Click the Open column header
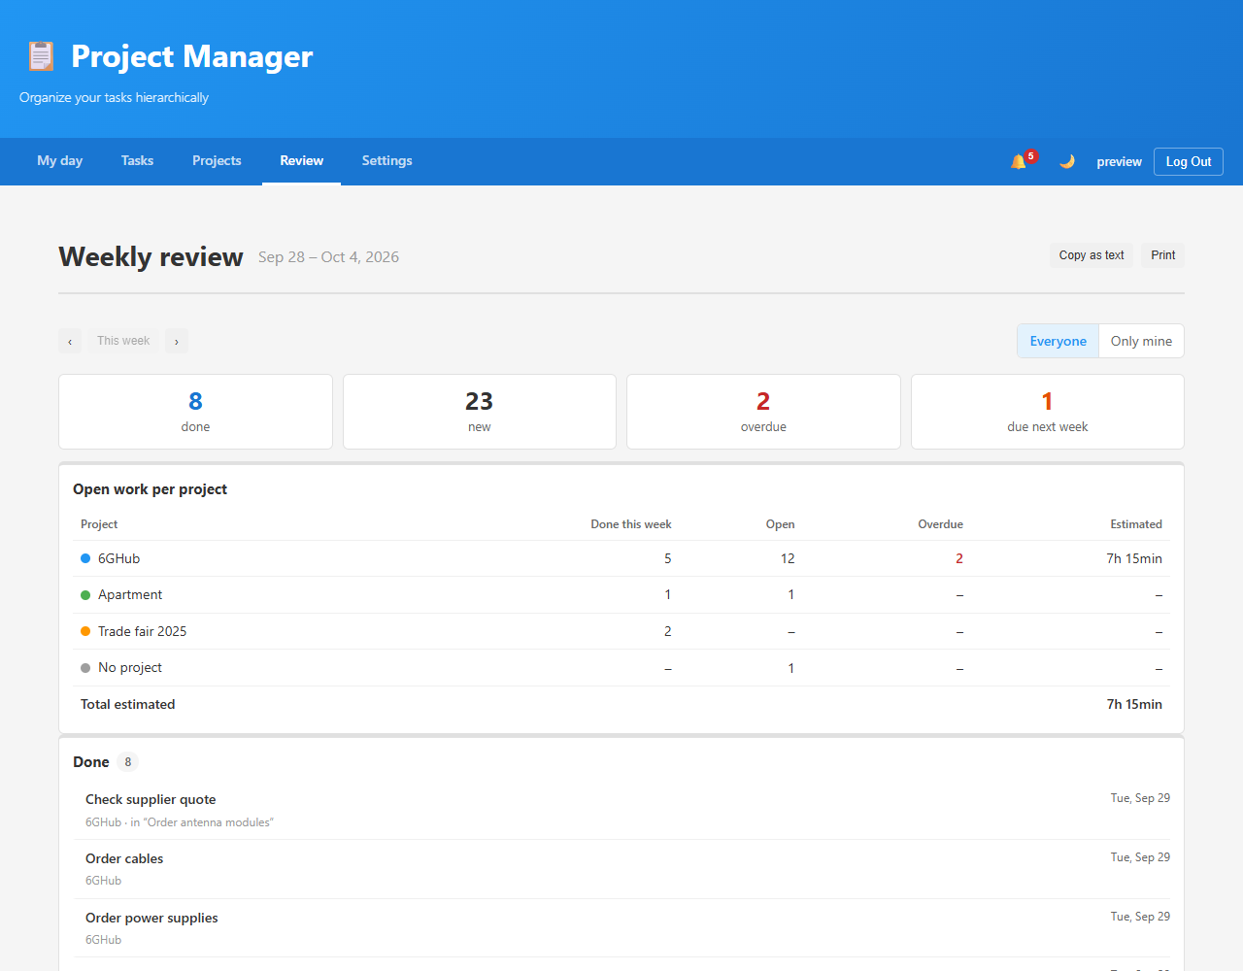The width and height of the screenshot is (1243, 971). click(x=780, y=524)
